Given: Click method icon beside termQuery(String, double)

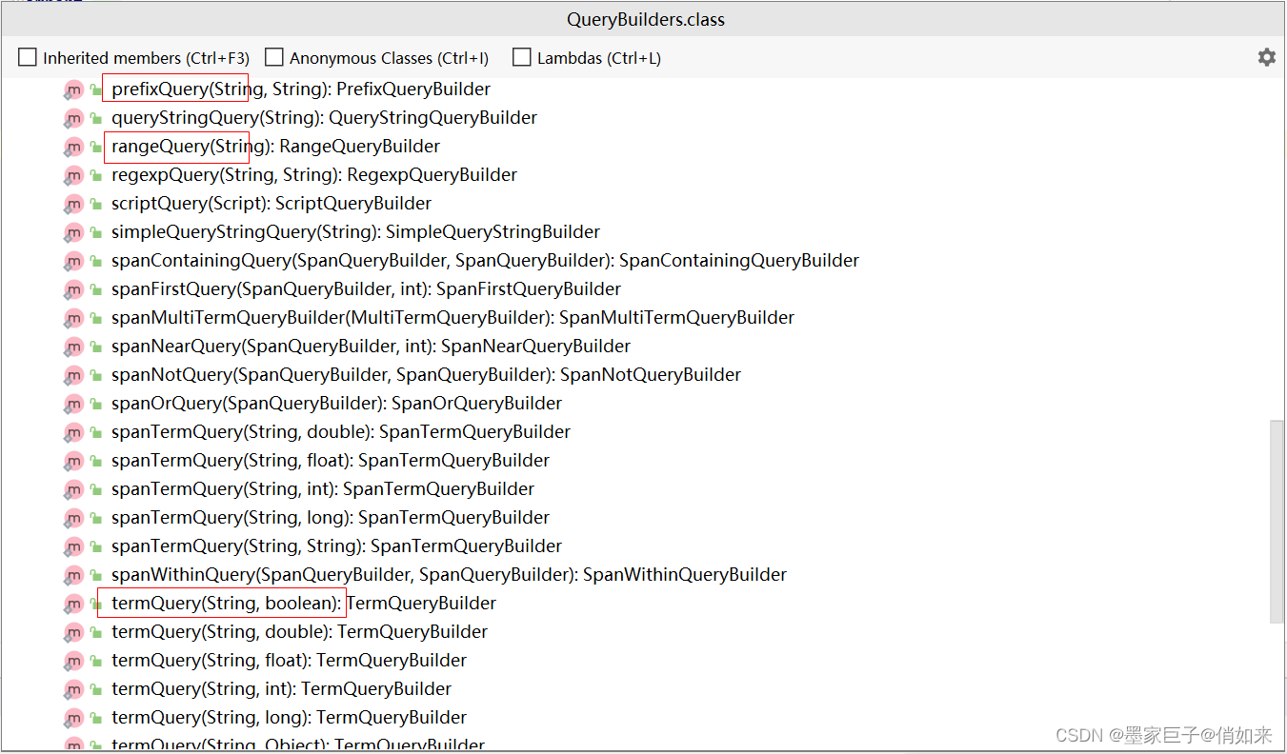Looking at the screenshot, I should (x=74, y=633).
